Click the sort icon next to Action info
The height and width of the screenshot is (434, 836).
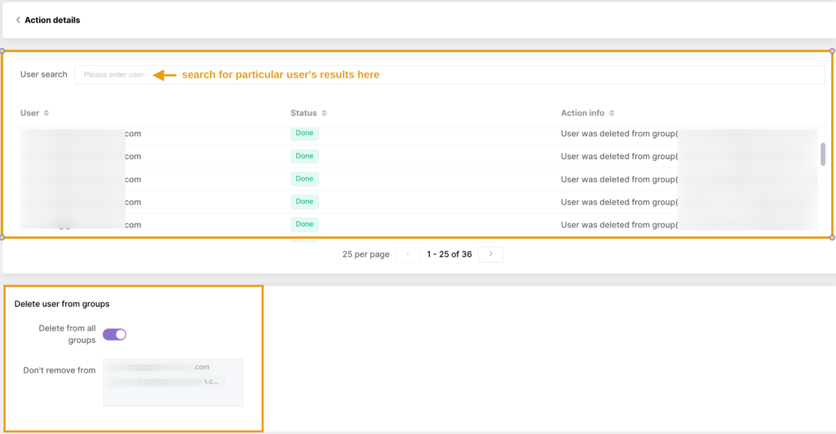[x=610, y=113]
